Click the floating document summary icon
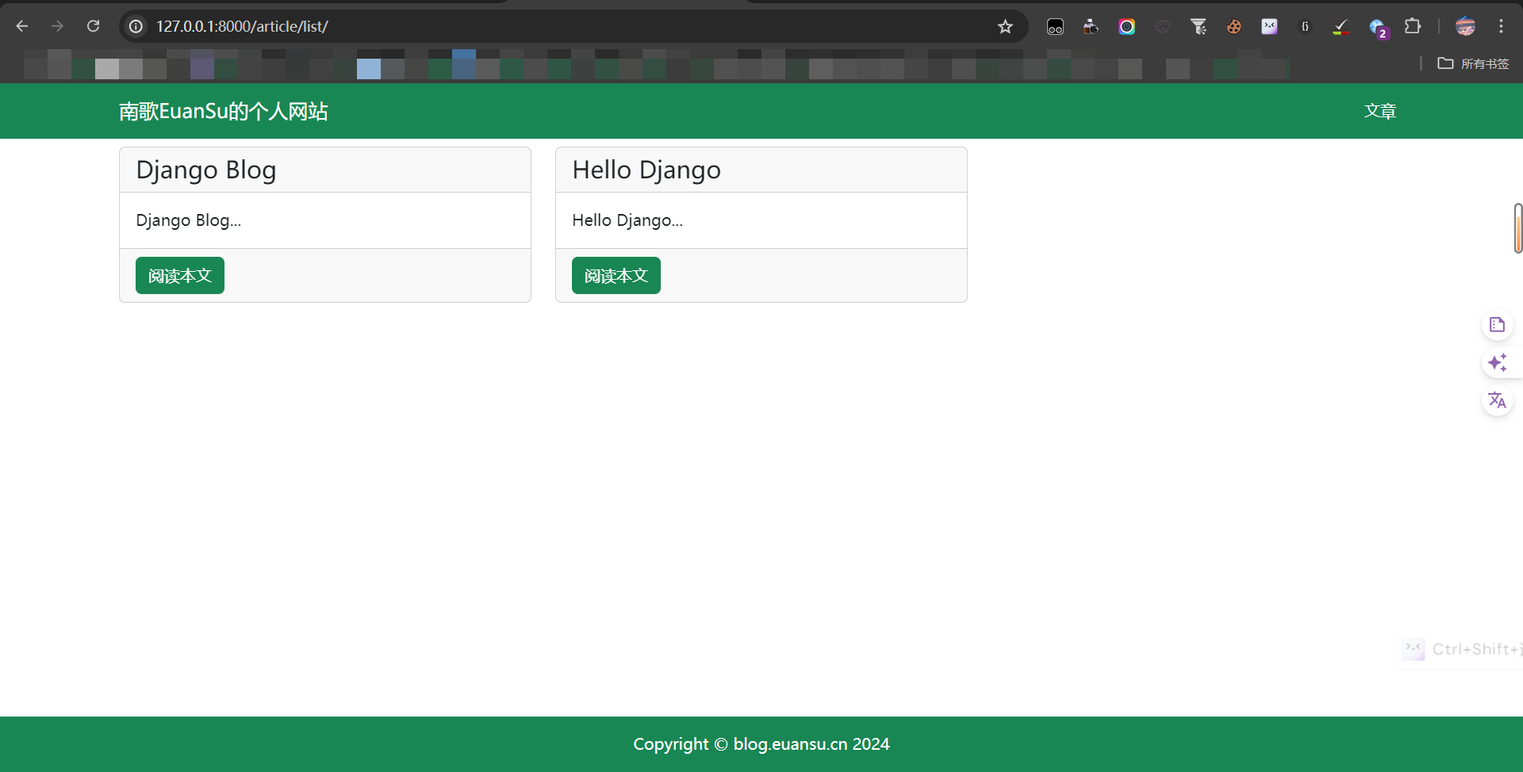The width and height of the screenshot is (1523, 772). 1497,325
